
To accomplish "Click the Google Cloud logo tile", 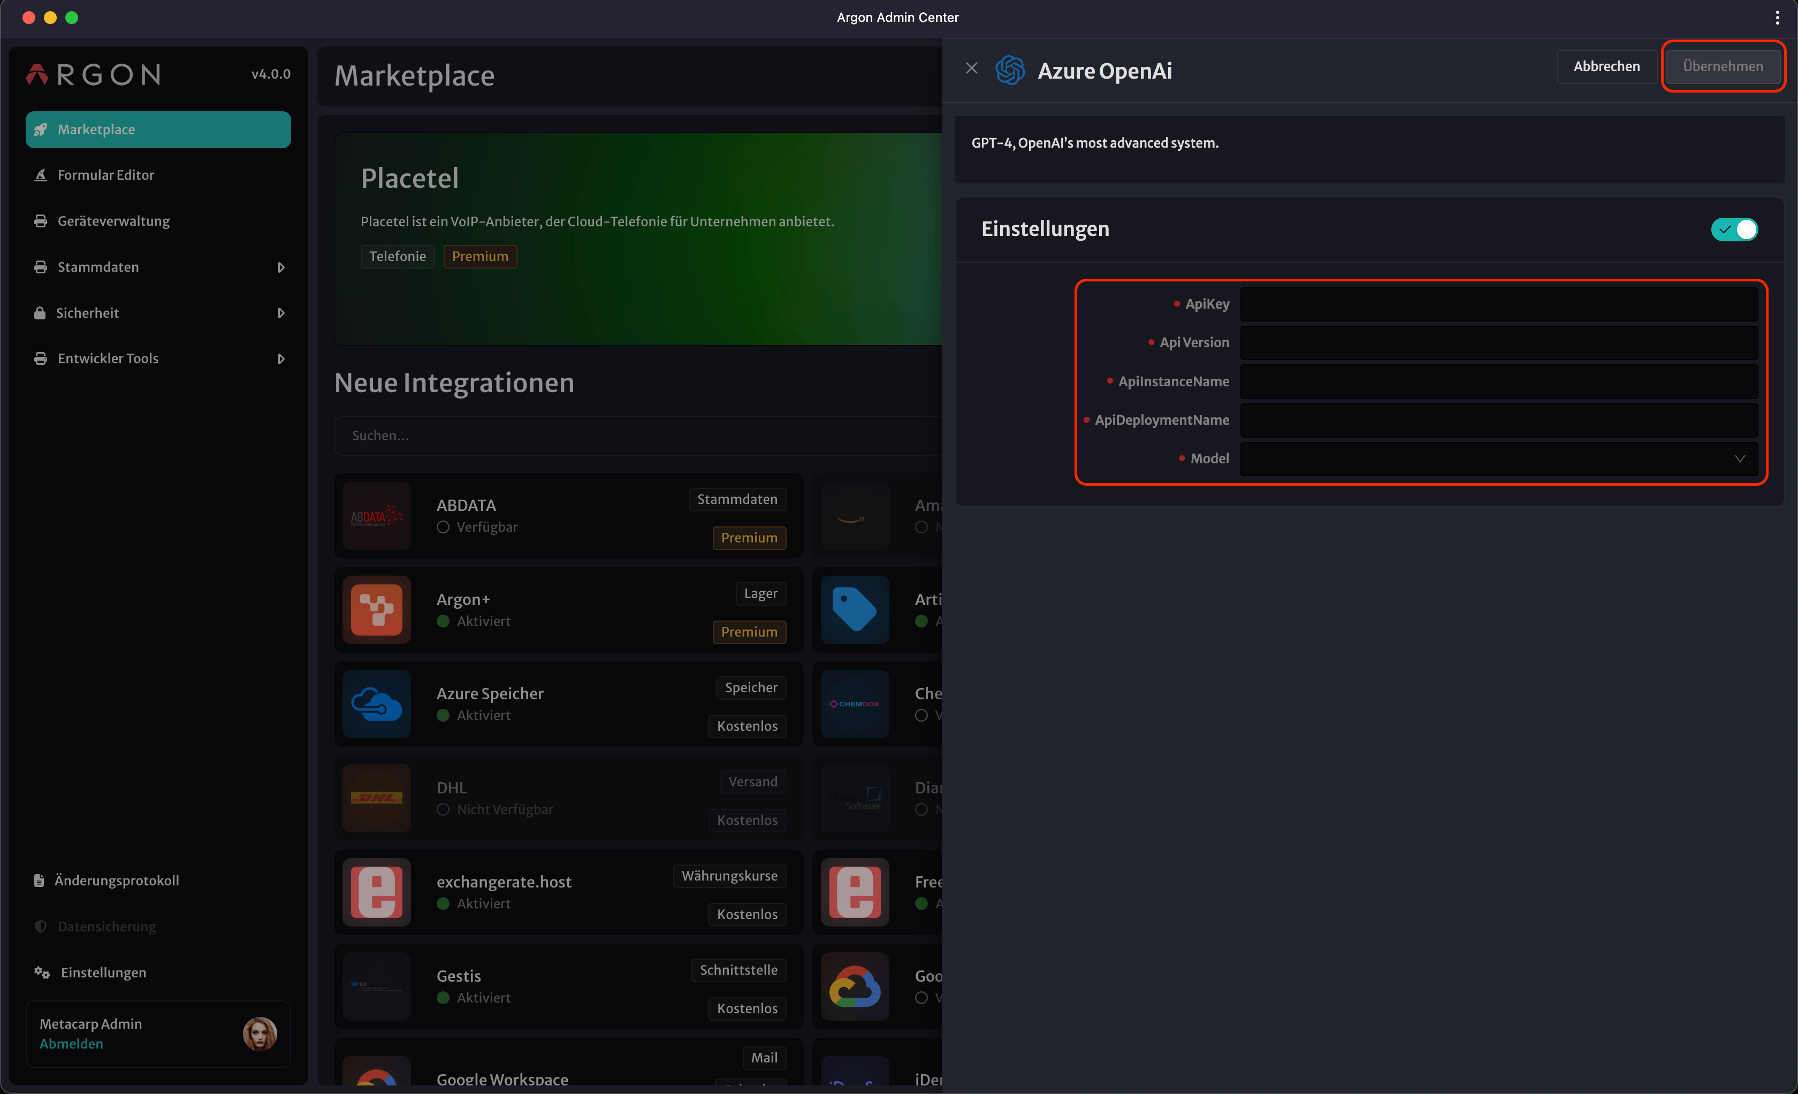I will (855, 986).
